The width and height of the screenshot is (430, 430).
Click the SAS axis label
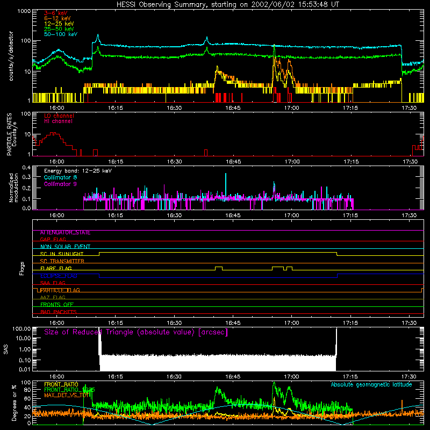(6, 350)
